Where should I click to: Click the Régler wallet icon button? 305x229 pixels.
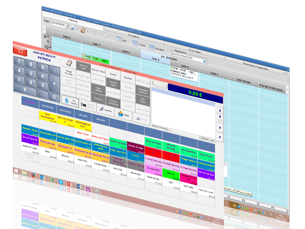tap(123, 114)
